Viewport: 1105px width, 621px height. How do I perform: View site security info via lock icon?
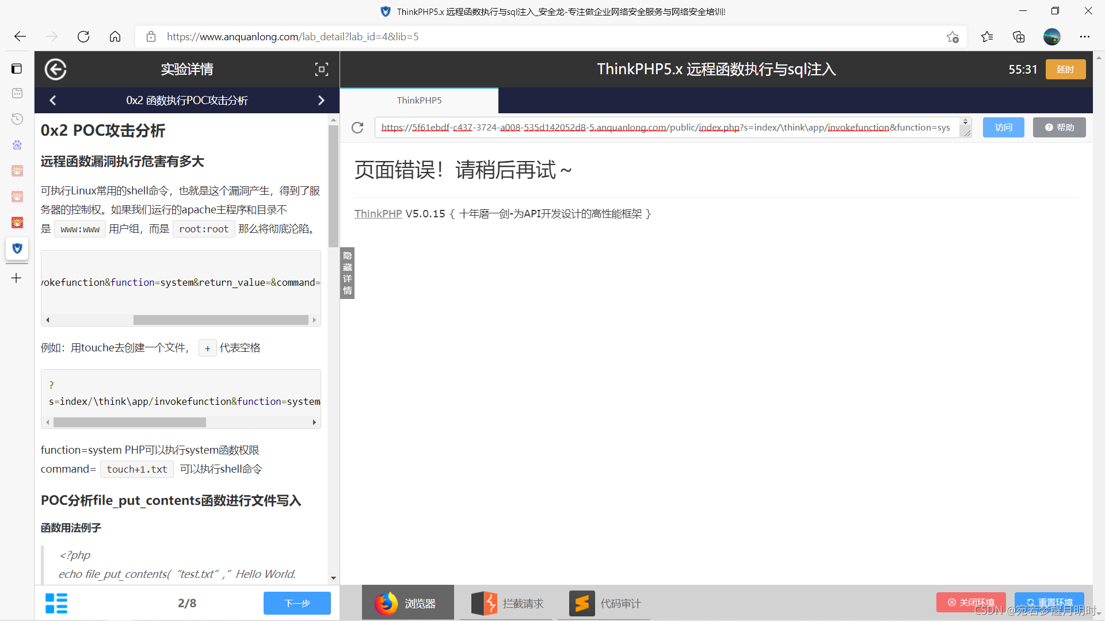pos(151,37)
